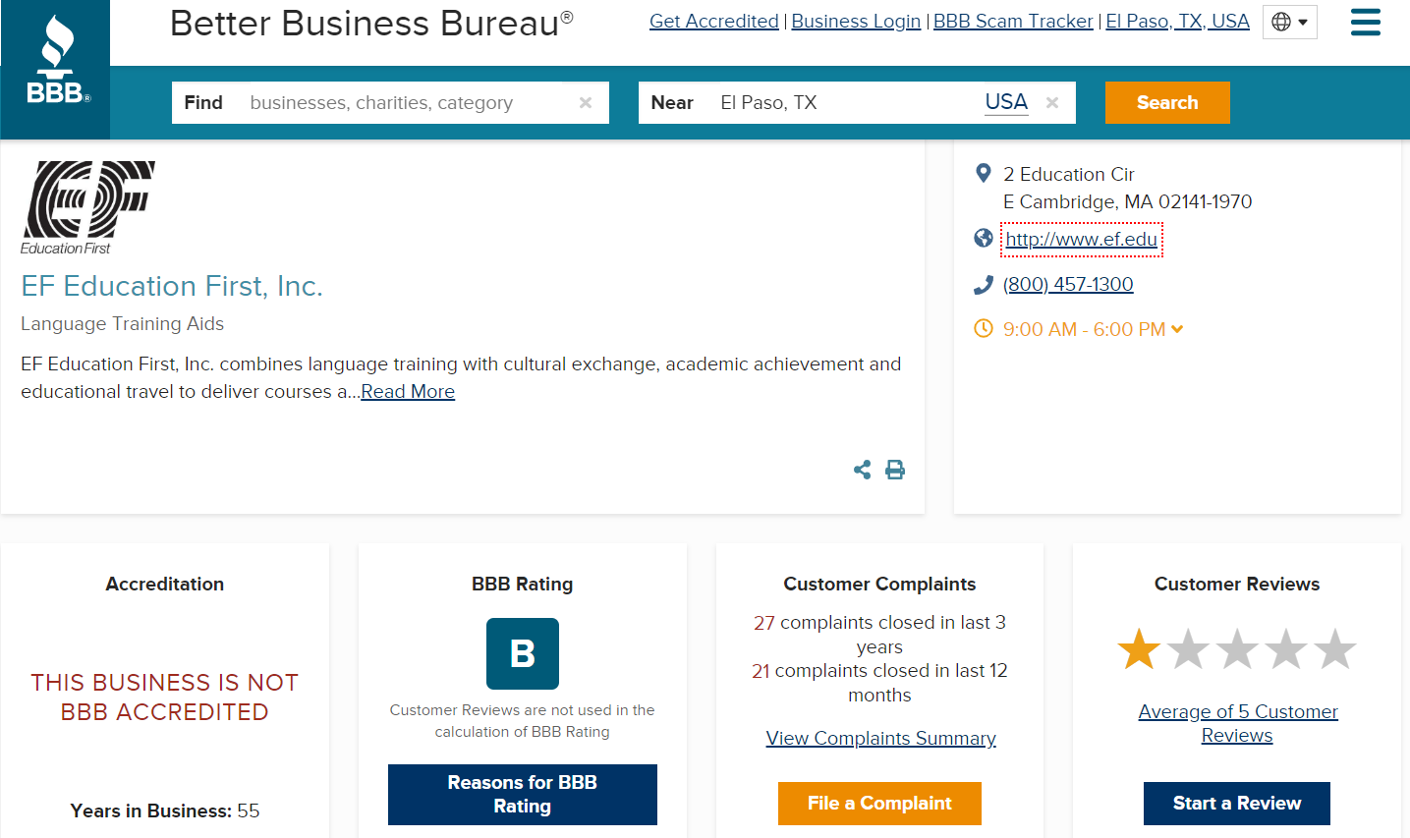
Task: Click the B rating badge
Action: pyautogui.click(x=523, y=653)
